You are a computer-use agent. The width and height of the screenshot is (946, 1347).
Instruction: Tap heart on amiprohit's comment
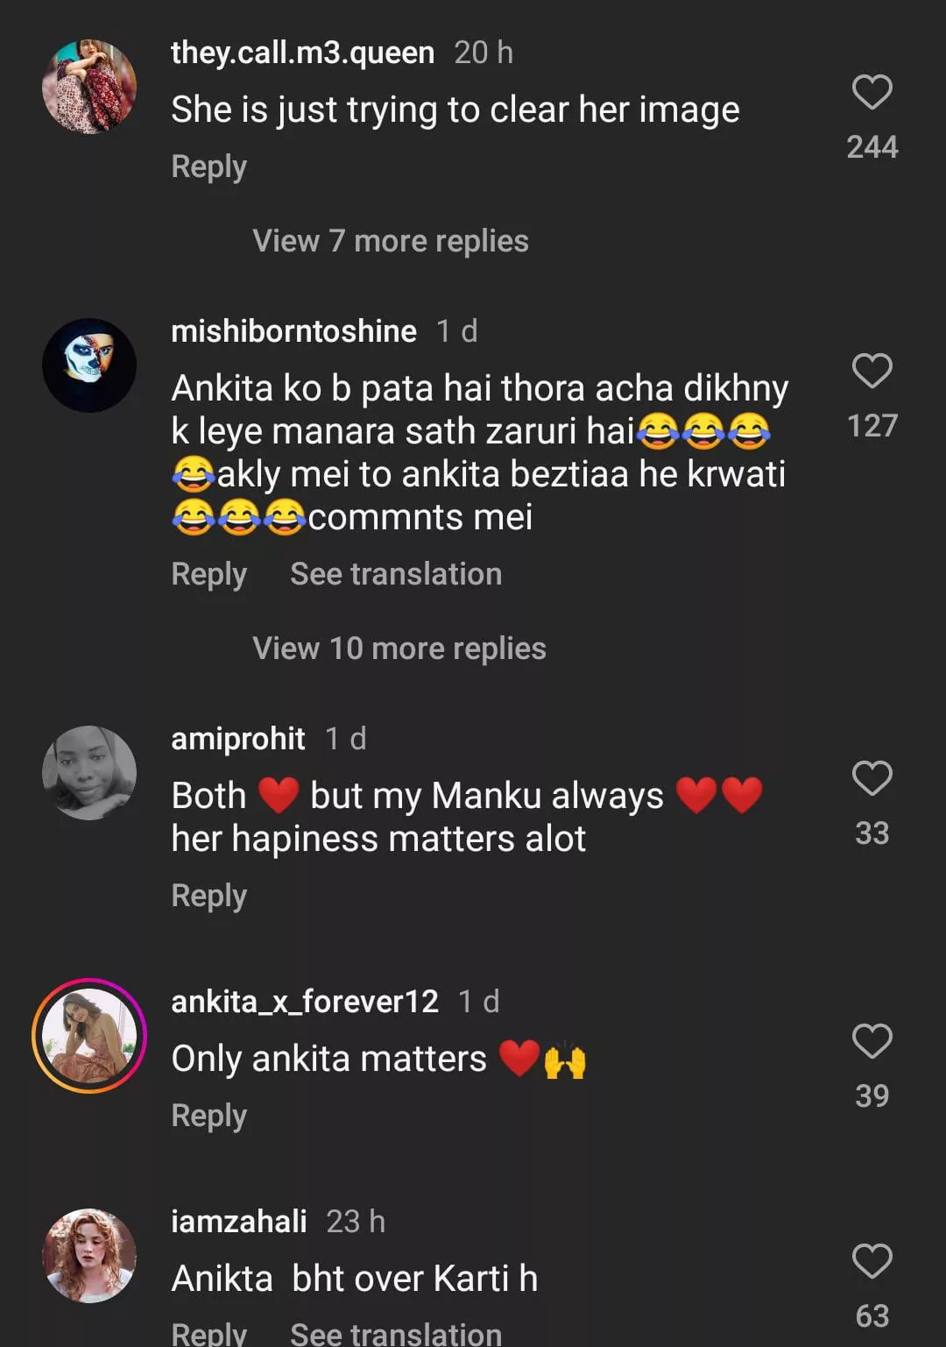pyautogui.click(x=872, y=778)
